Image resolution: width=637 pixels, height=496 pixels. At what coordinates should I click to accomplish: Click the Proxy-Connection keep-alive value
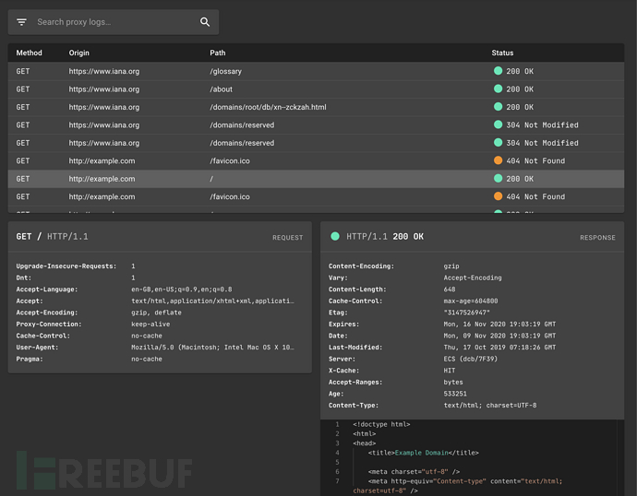pyautogui.click(x=150, y=324)
